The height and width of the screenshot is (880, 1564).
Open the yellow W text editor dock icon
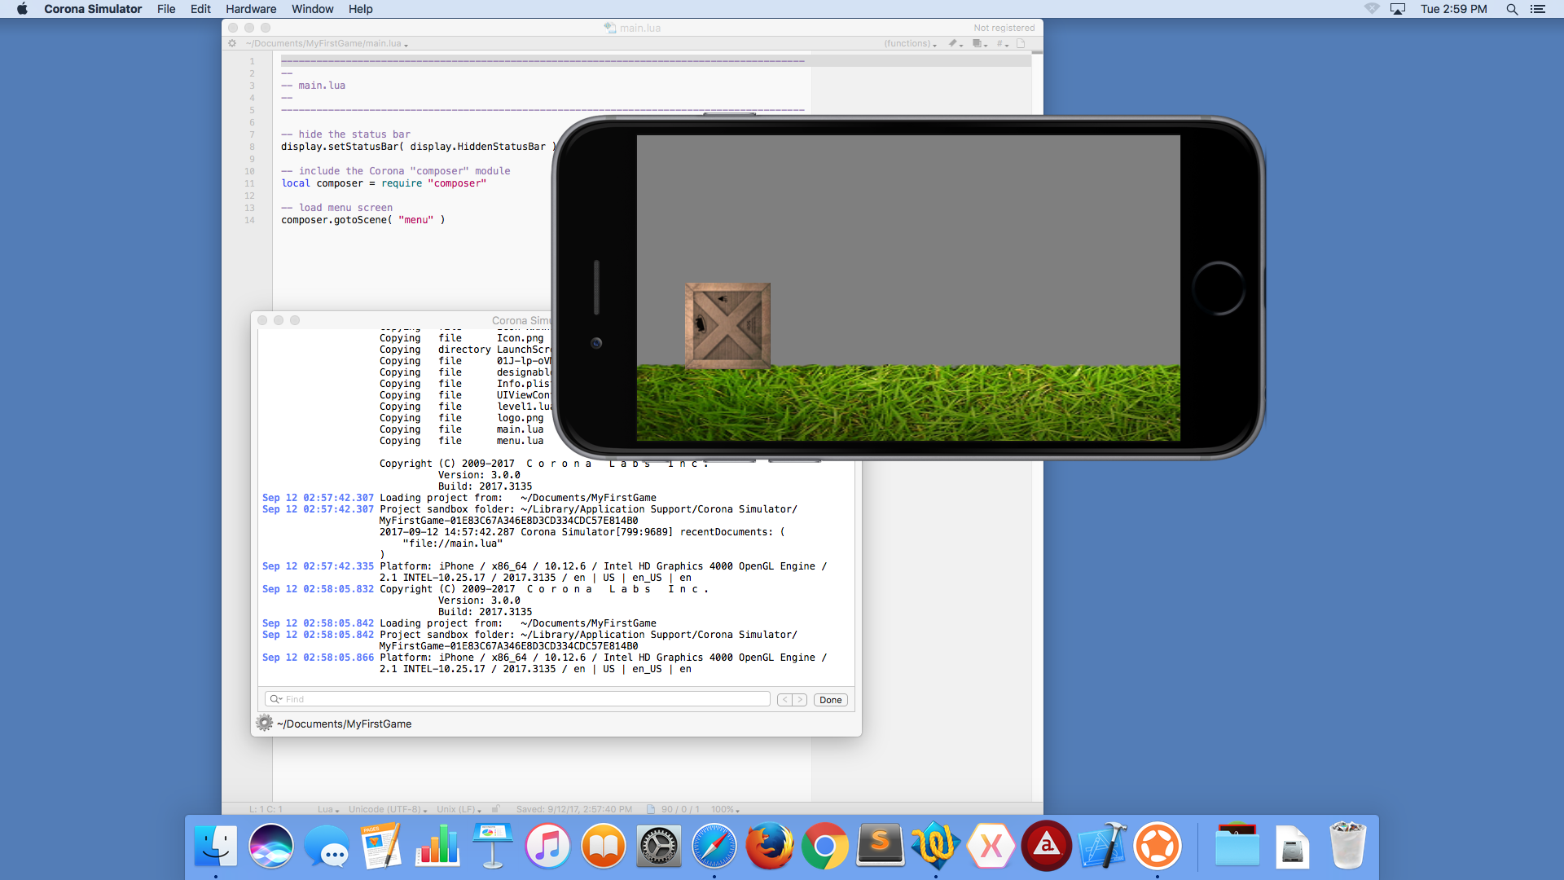click(936, 846)
